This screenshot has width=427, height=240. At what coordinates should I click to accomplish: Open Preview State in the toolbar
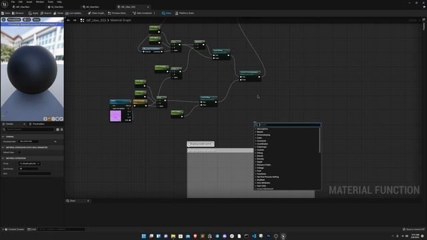117,13
